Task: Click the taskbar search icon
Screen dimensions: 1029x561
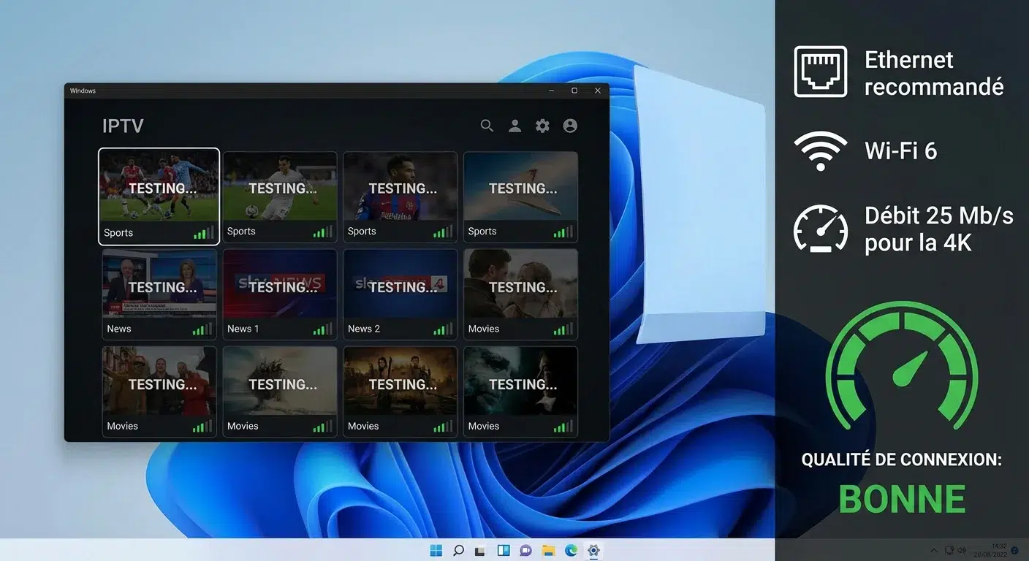Action: pyautogui.click(x=458, y=550)
